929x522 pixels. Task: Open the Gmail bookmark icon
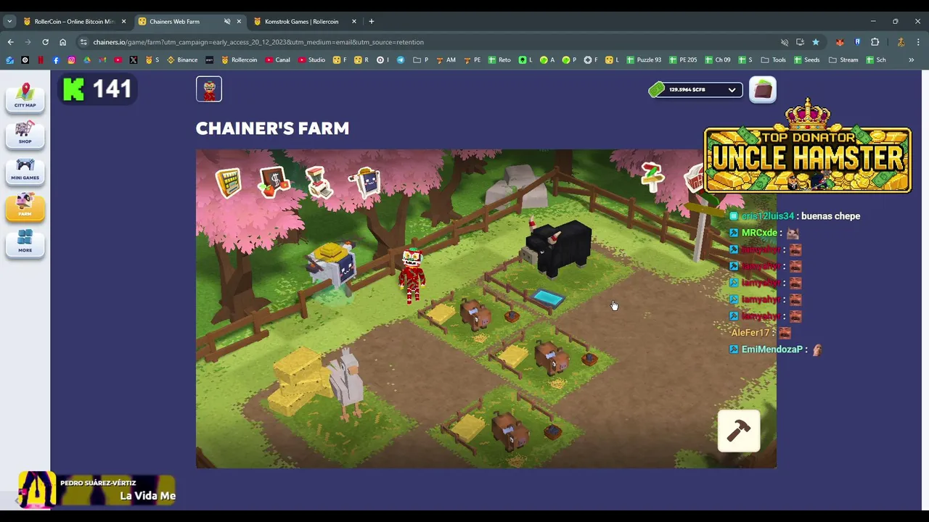(x=102, y=60)
